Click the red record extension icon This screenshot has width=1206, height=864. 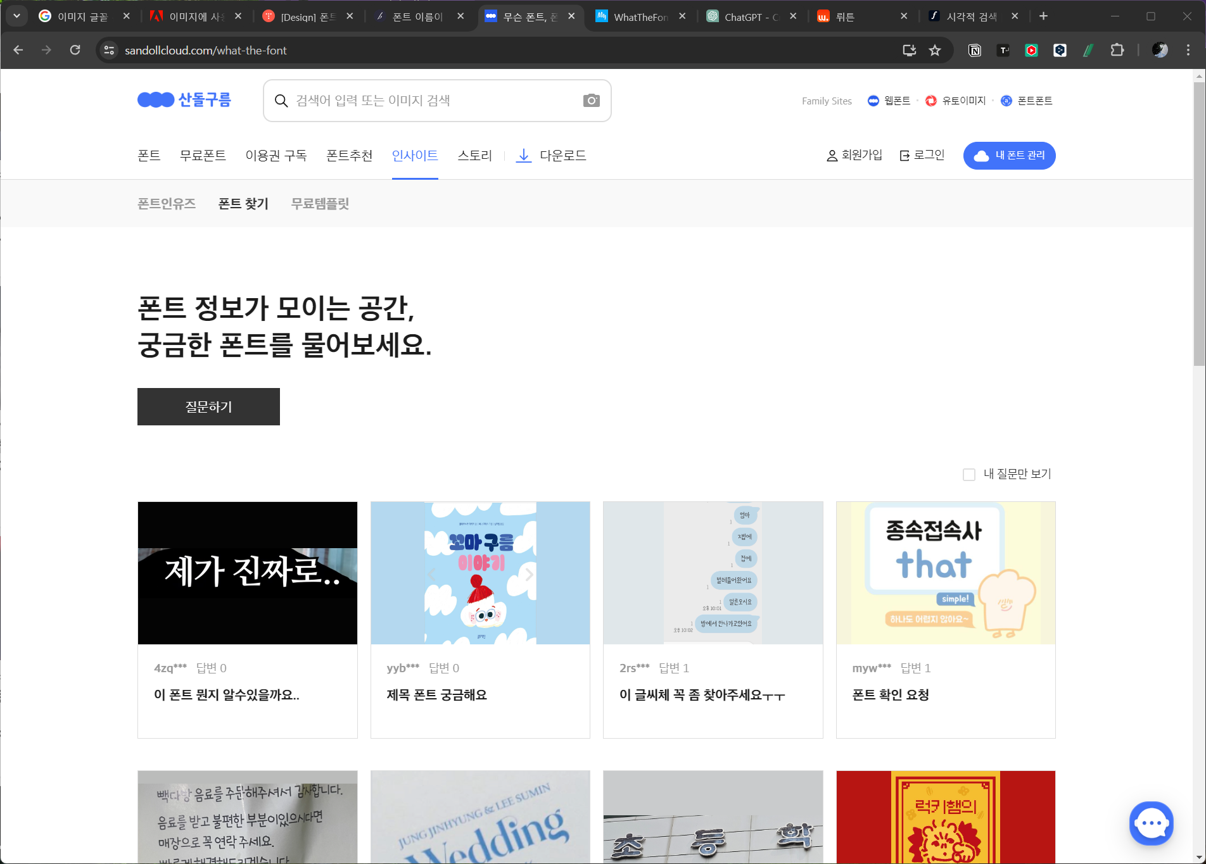(x=1032, y=50)
